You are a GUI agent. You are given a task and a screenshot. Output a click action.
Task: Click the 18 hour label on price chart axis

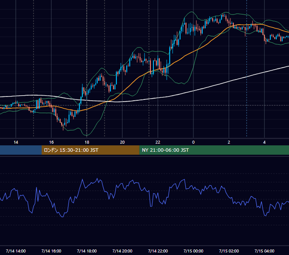[87, 142]
